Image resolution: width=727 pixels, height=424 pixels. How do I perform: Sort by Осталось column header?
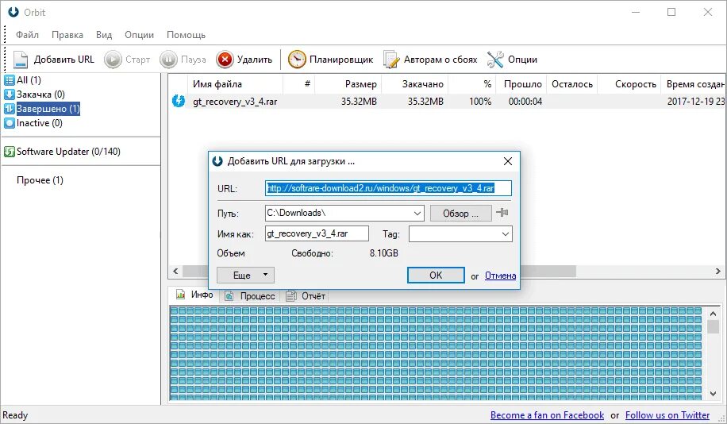(x=572, y=84)
